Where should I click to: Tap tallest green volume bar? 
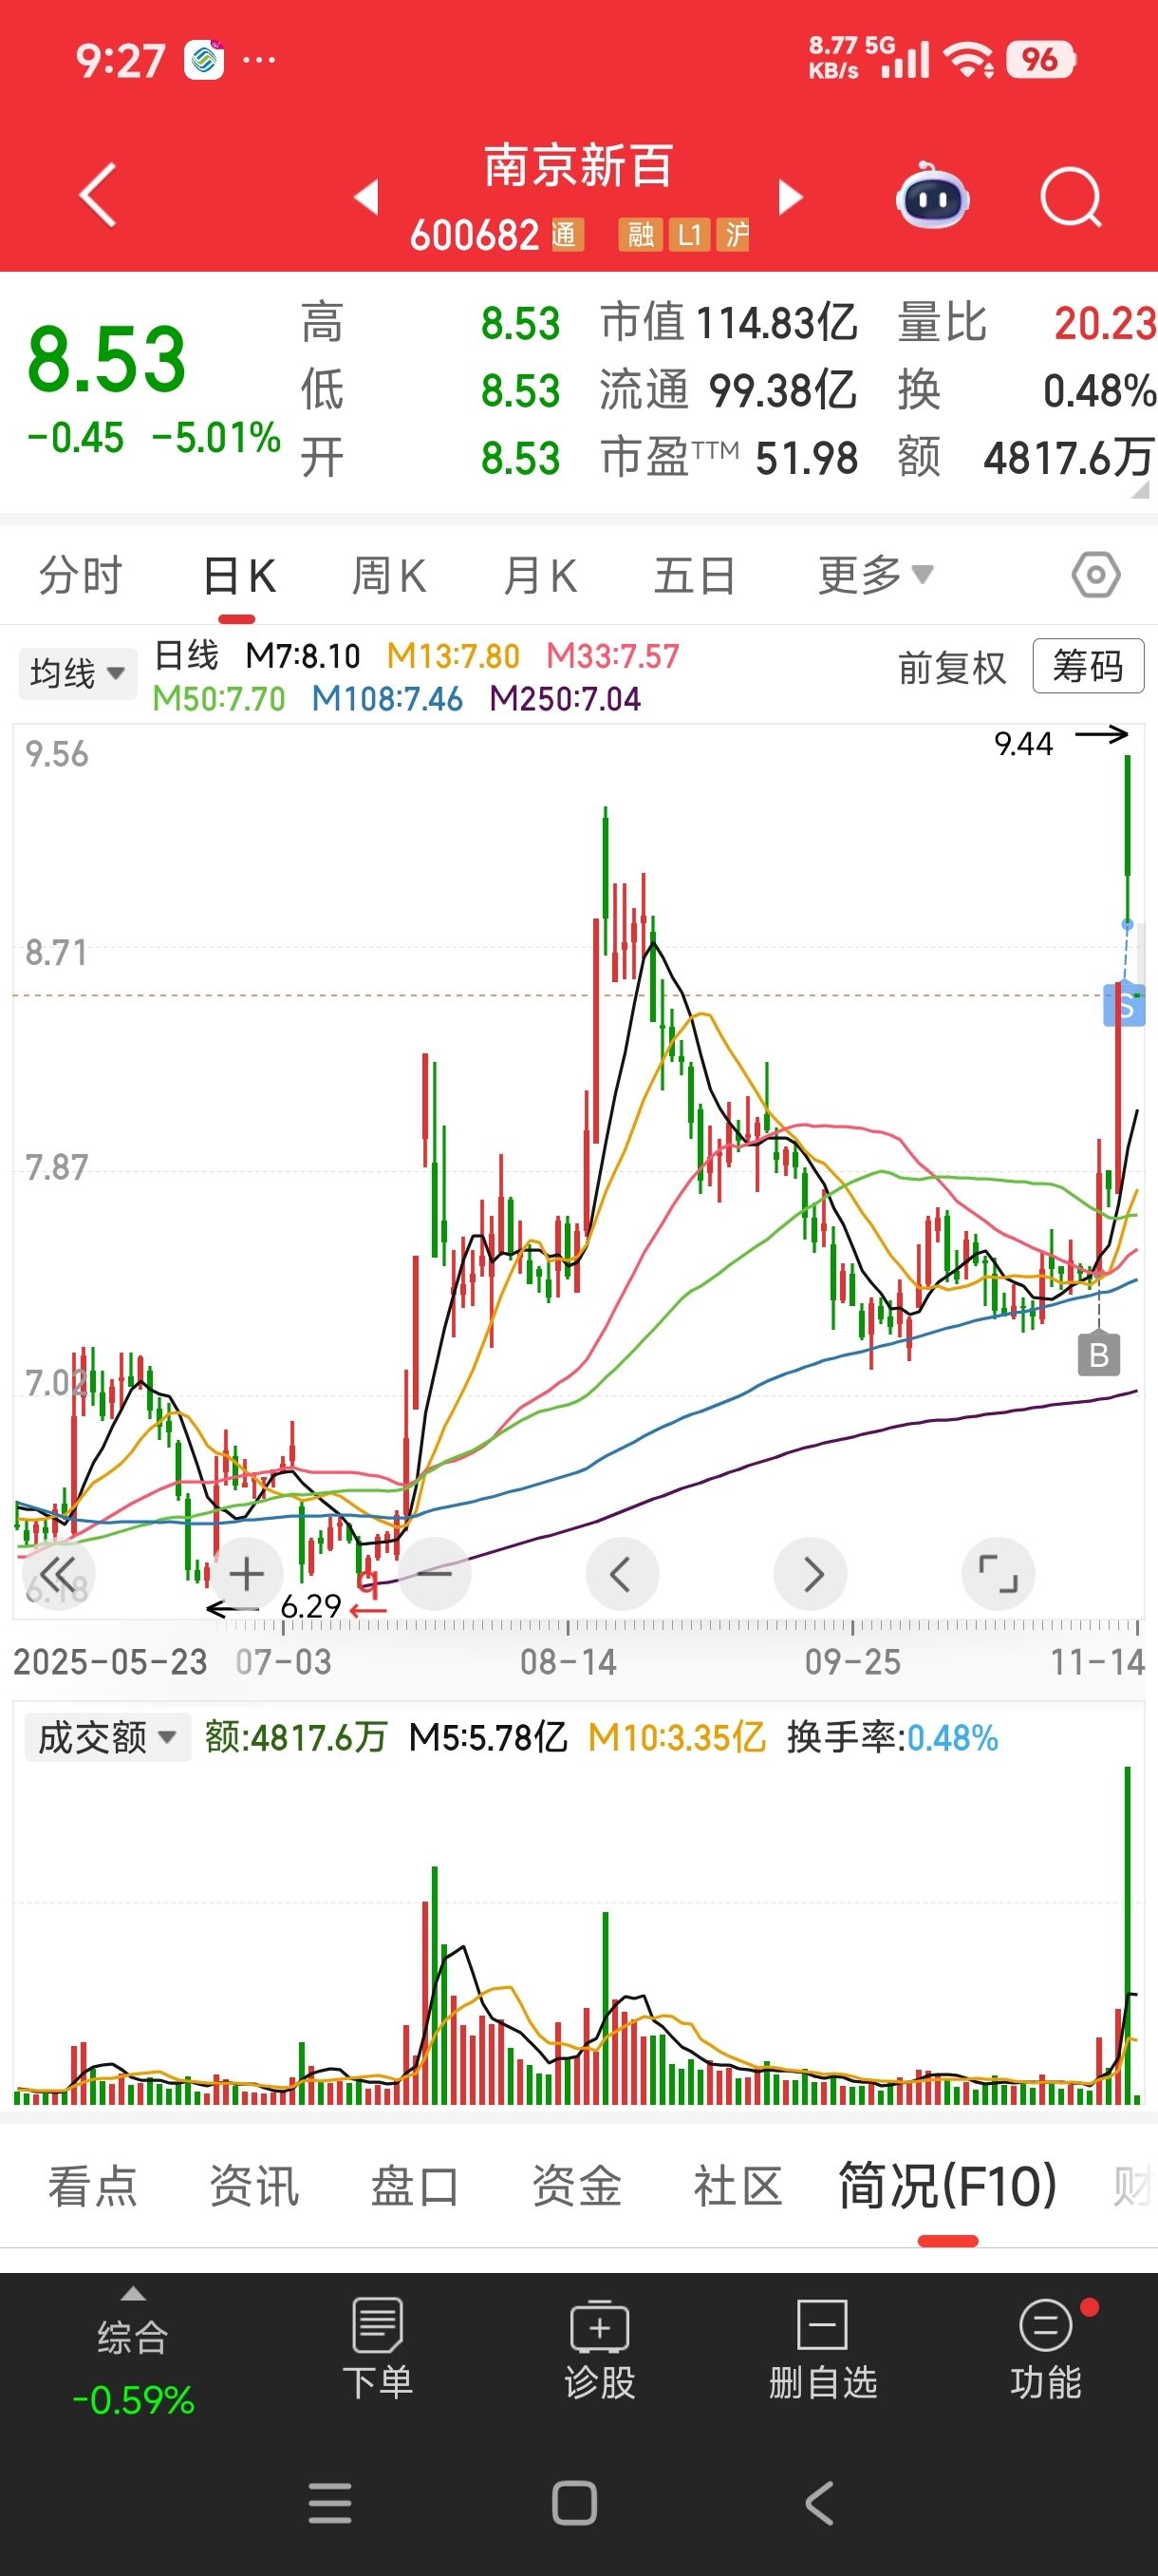(x=1128, y=1935)
